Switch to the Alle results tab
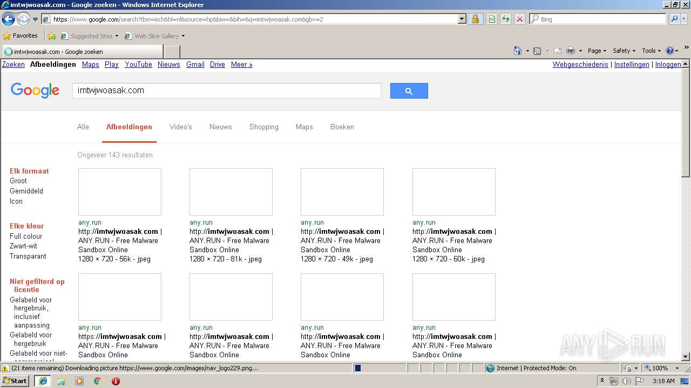This screenshot has height=388, width=691. tap(83, 127)
